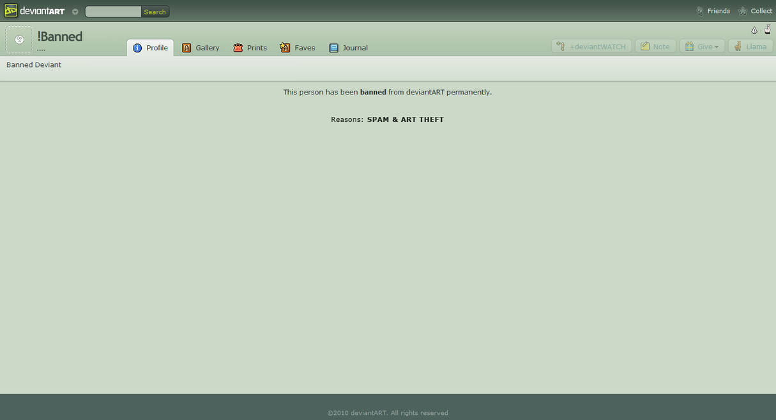Image resolution: width=776 pixels, height=420 pixels.
Task: Click the 'SPAM & ART THEFT' reason text
Action: click(x=406, y=119)
